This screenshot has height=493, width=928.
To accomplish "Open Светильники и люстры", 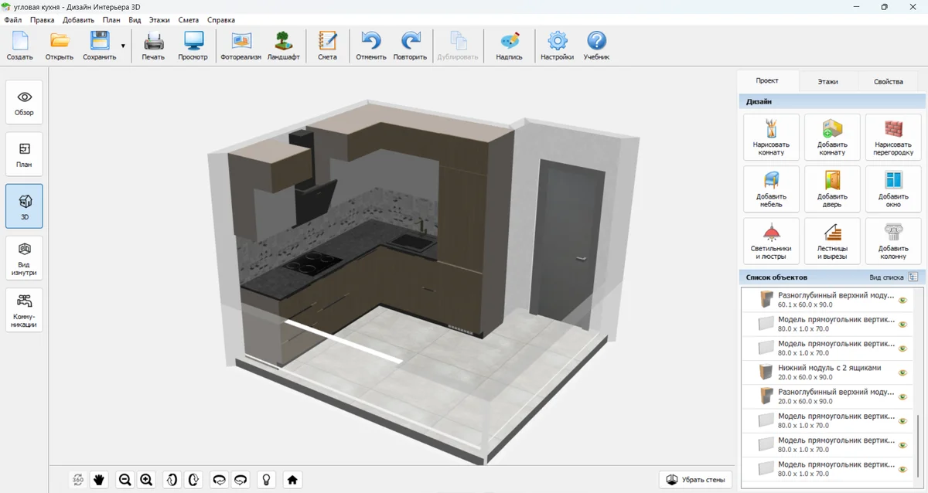I will click(771, 240).
